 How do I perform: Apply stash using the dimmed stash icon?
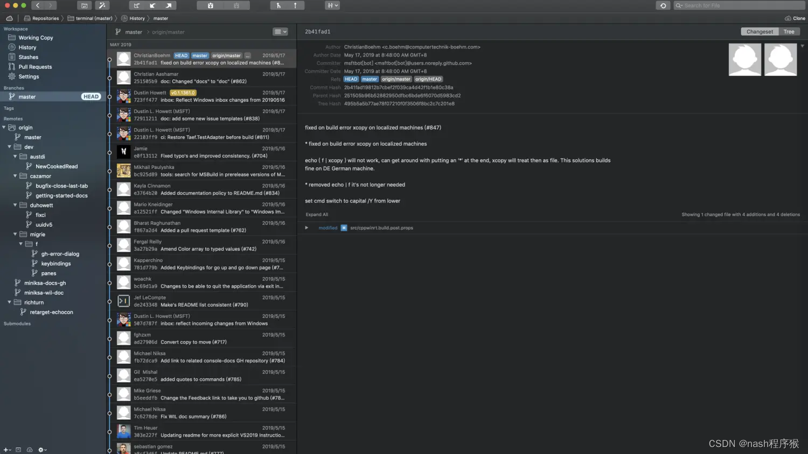click(236, 5)
